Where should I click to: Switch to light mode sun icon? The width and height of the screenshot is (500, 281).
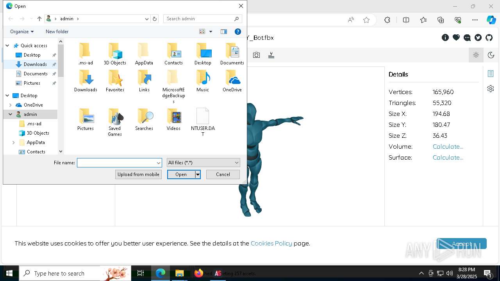(476, 55)
